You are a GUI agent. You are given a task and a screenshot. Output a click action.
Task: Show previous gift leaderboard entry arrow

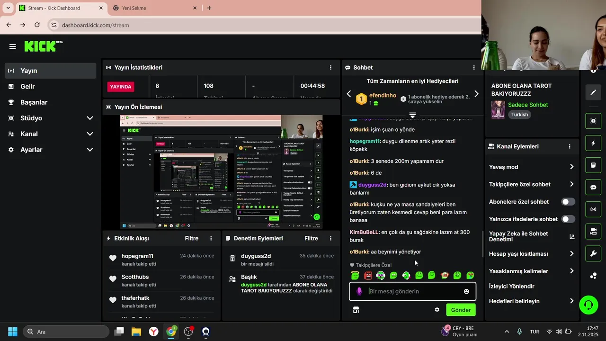349,94
